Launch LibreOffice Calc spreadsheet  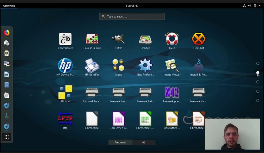click(x=145, y=119)
